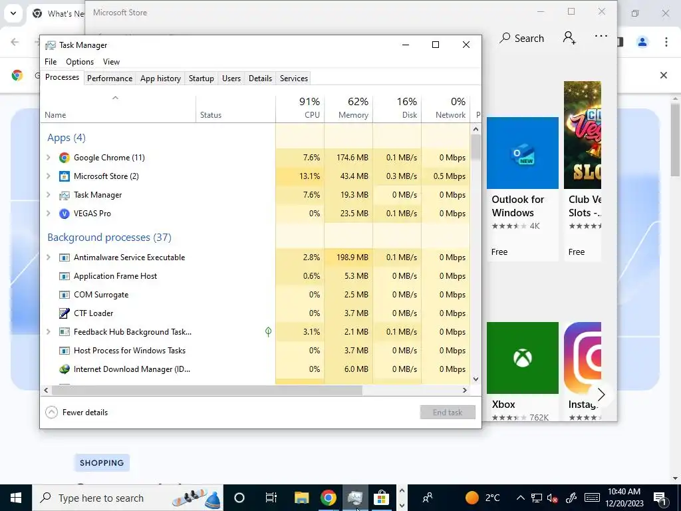Open Task View on the taskbar
The height and width of the screenshot is (511, 681).
pos(271,498)
